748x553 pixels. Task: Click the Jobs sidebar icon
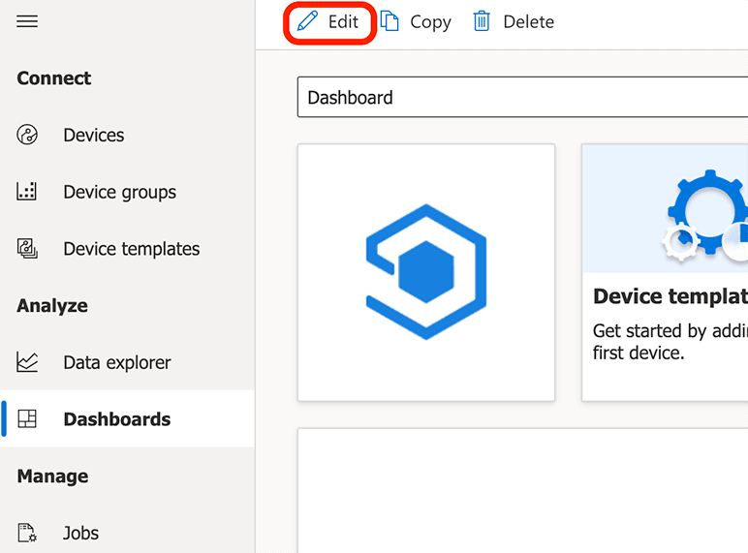(x=27, y=533)
